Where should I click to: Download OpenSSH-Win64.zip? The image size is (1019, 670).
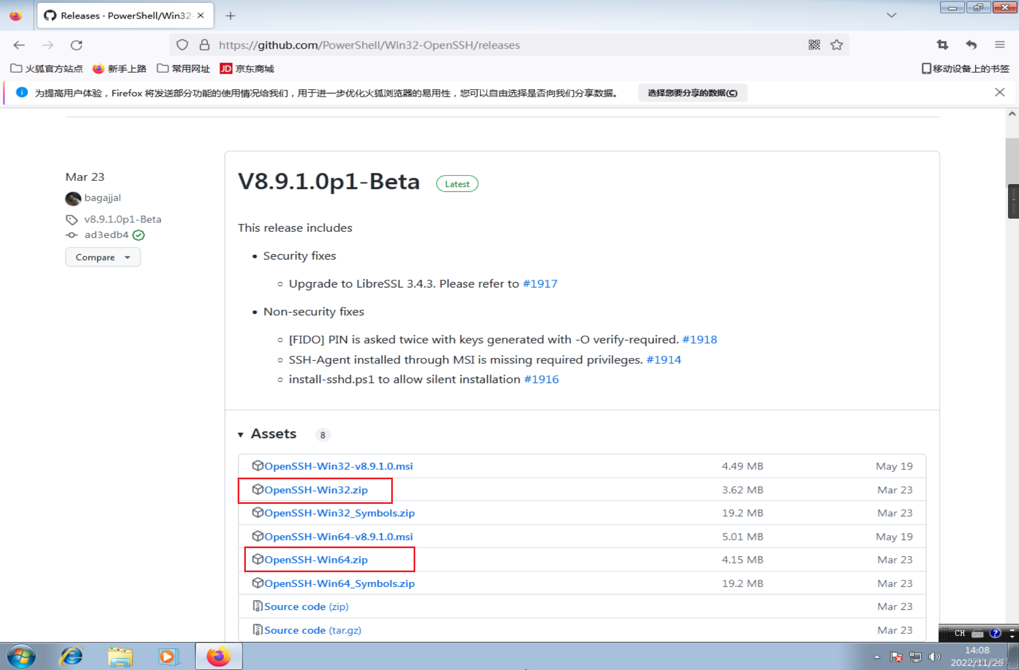coord(316,560)
